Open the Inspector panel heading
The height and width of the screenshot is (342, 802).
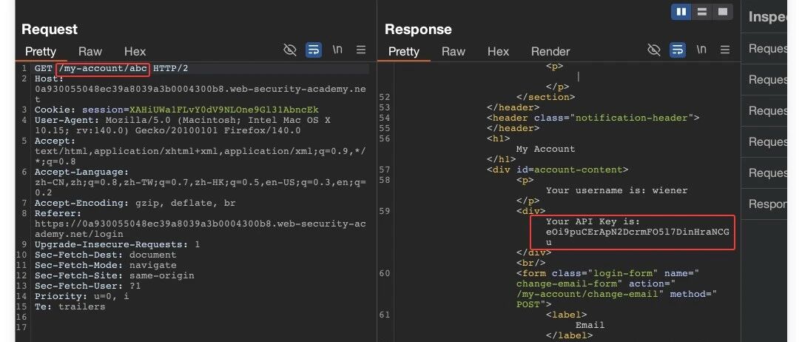[x=767, y=17]
